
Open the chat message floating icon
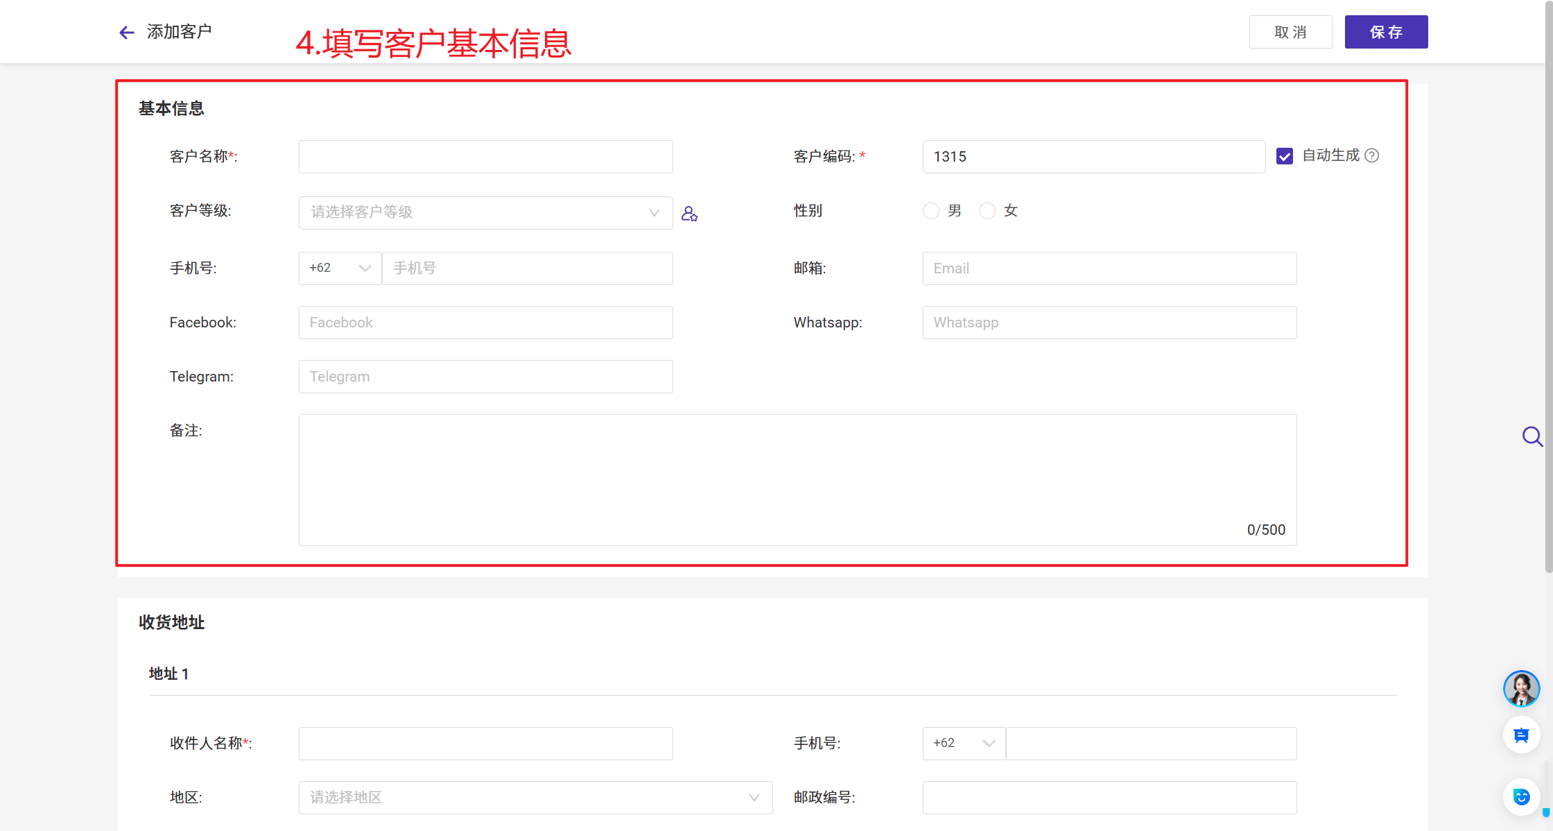(1521, 735)
